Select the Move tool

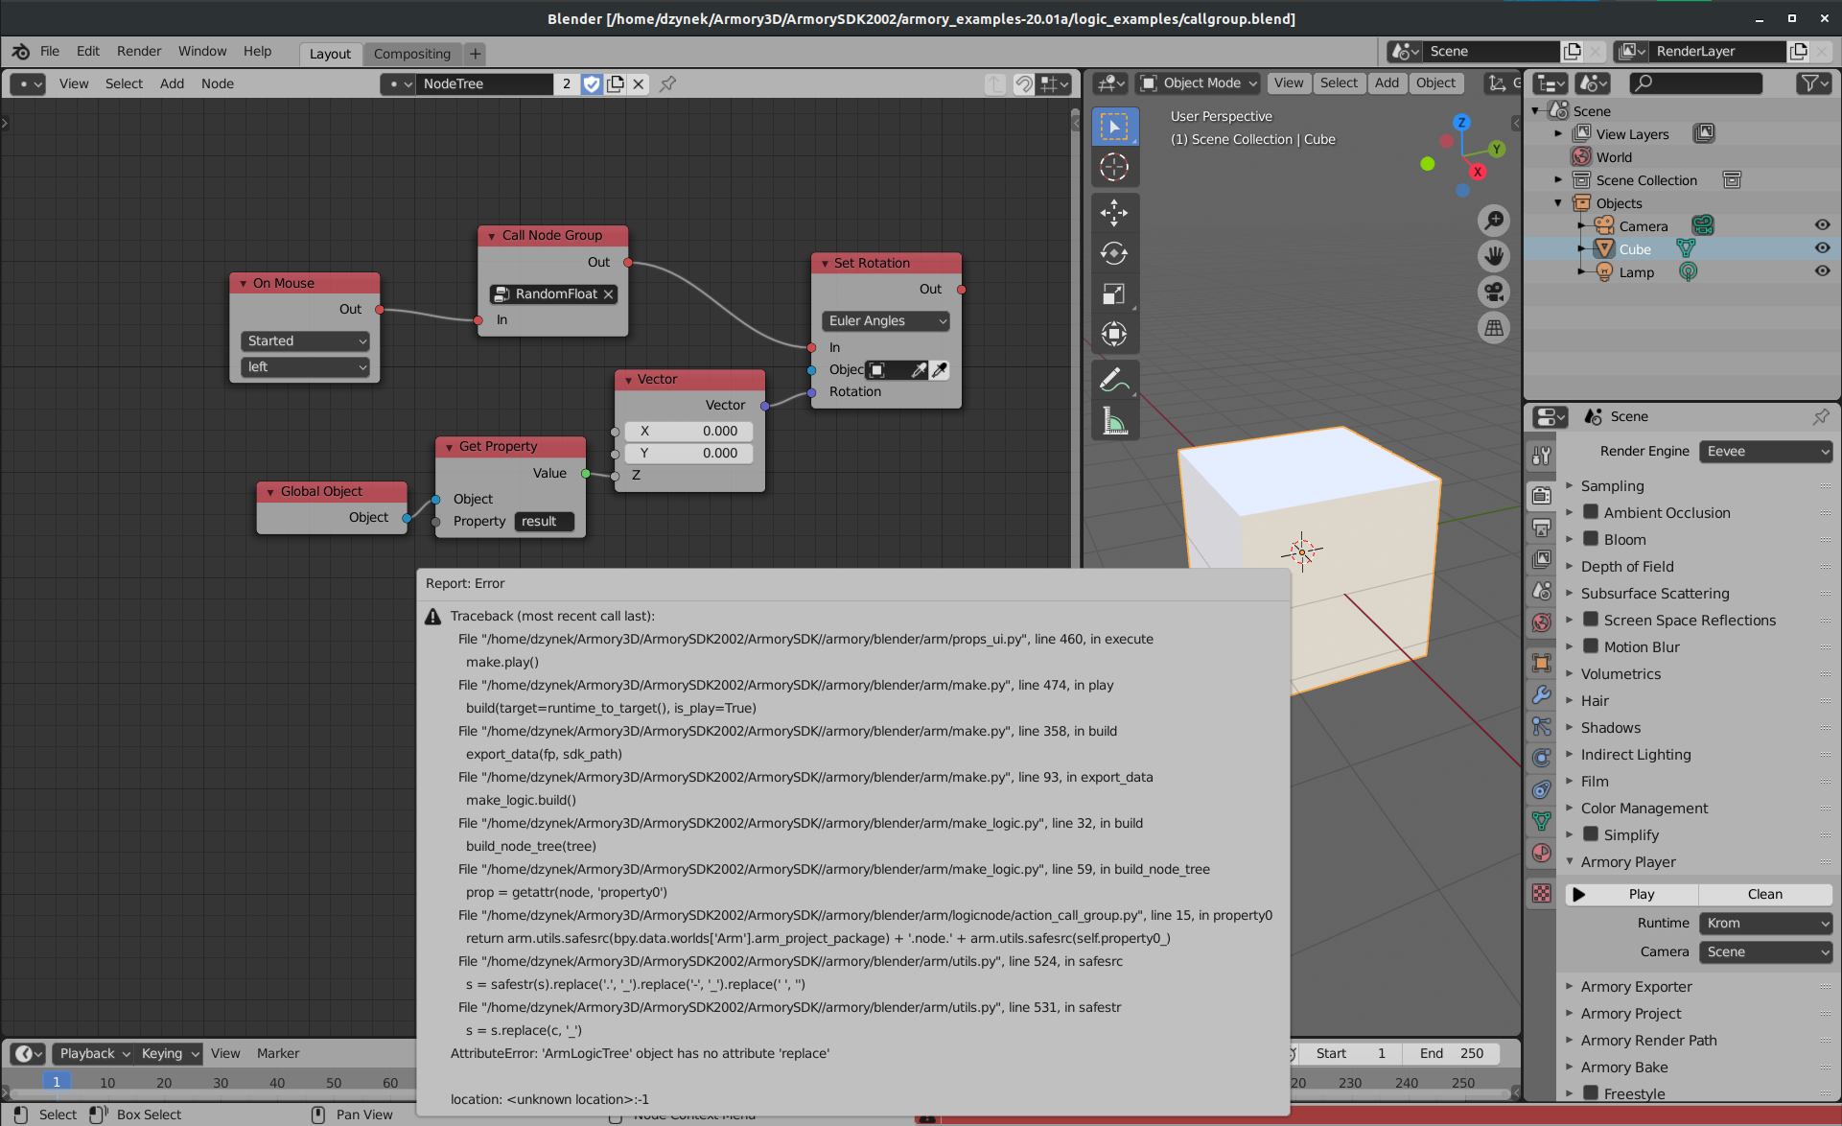pos(1115,212)
